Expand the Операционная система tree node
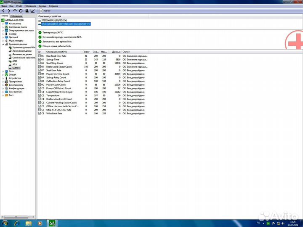Viewport: 303px width, 227px height. (3, 31)
